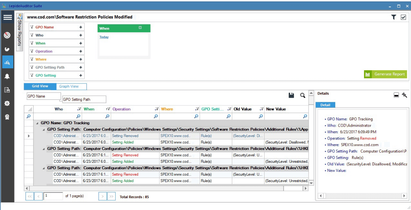The width and height of the screenshot is (411, 210).
Task: Click "Where: SPEX10.www.cod.com" in Details panel
Action: tap(353, 145)
